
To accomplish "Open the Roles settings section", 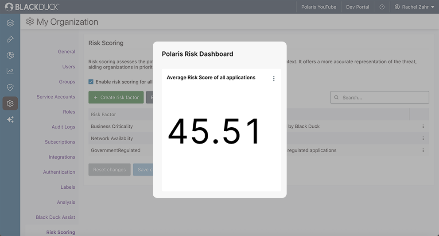I will click(69, 112).
